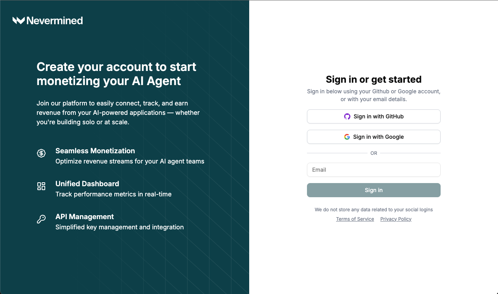Open the Privacy Policy page
This screenshot has width=498, height=294.
(396, 219)
